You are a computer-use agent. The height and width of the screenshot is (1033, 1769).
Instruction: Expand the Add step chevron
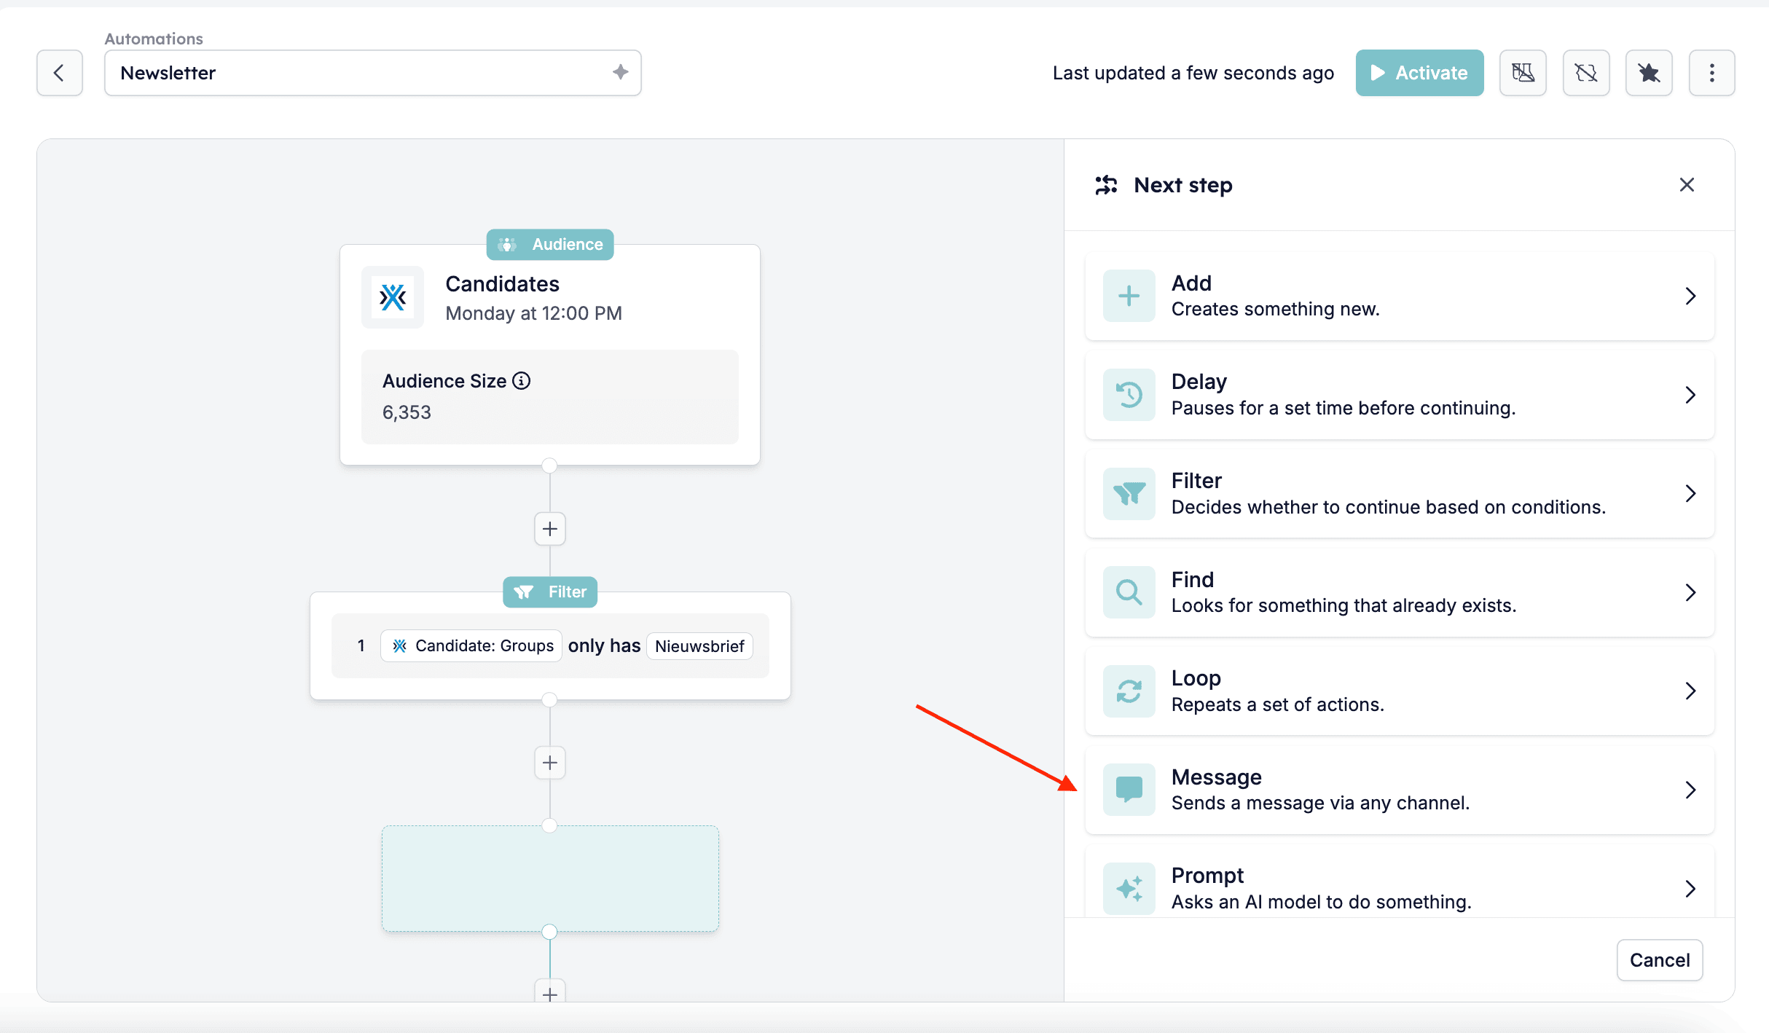click(1690, 296)
